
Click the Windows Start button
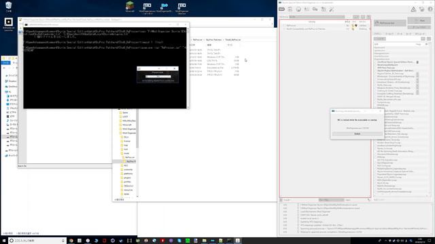tap(4, 241)
